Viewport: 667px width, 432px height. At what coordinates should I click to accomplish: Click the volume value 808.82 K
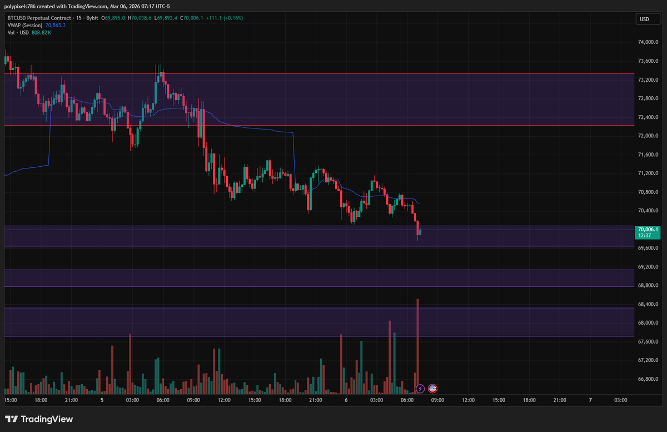coord(42,33)
